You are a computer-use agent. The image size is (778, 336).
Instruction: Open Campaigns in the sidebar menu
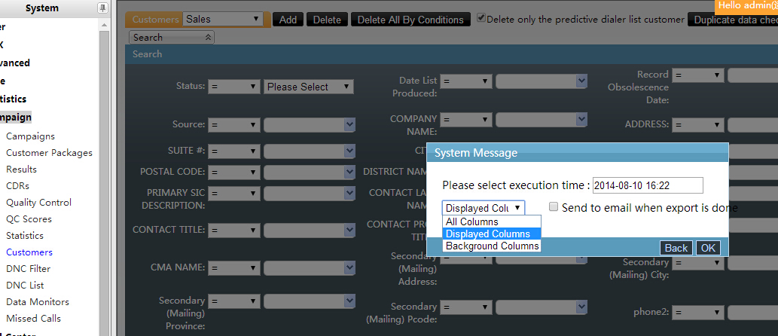click(30, 136)
